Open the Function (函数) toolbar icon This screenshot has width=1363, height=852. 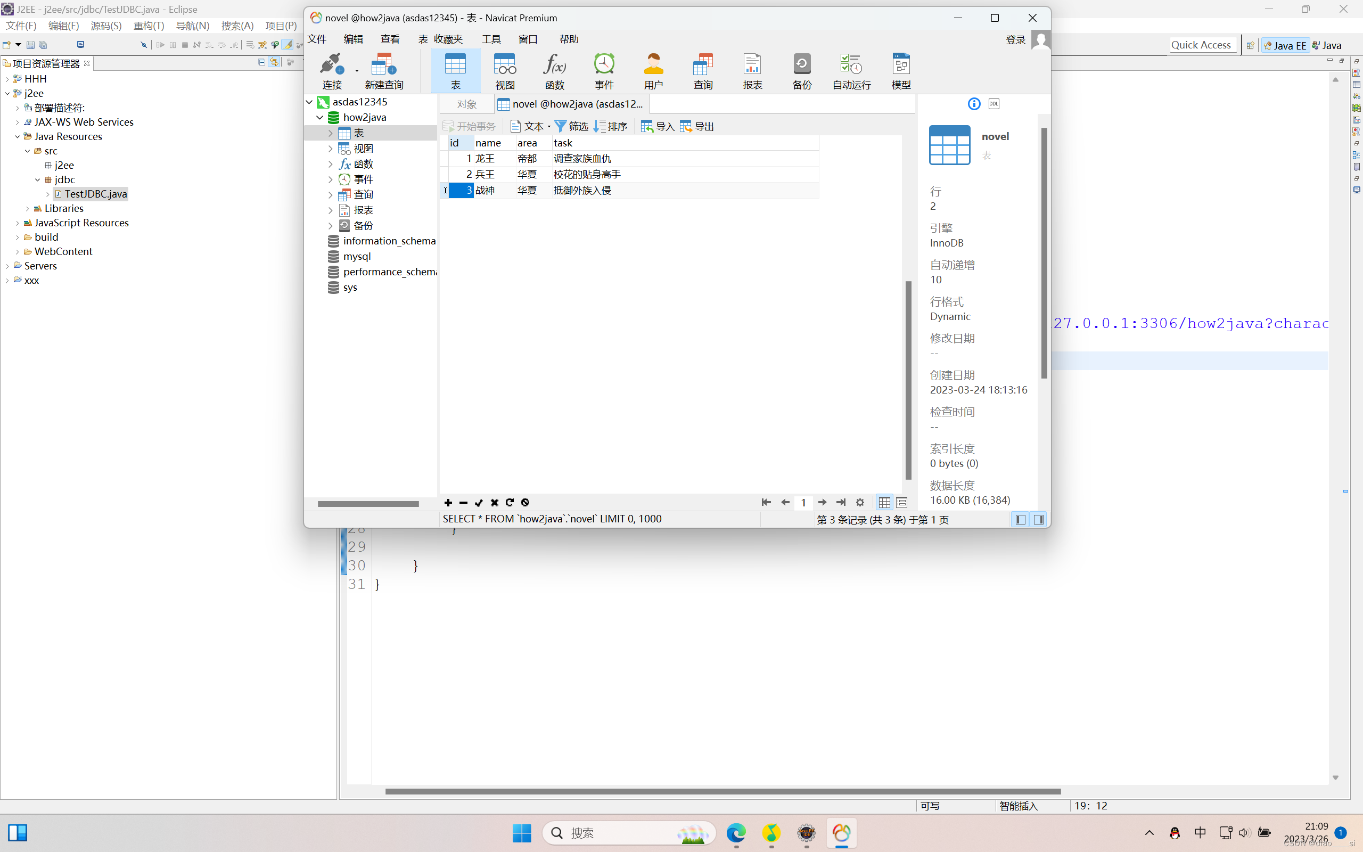pos(554,70)
